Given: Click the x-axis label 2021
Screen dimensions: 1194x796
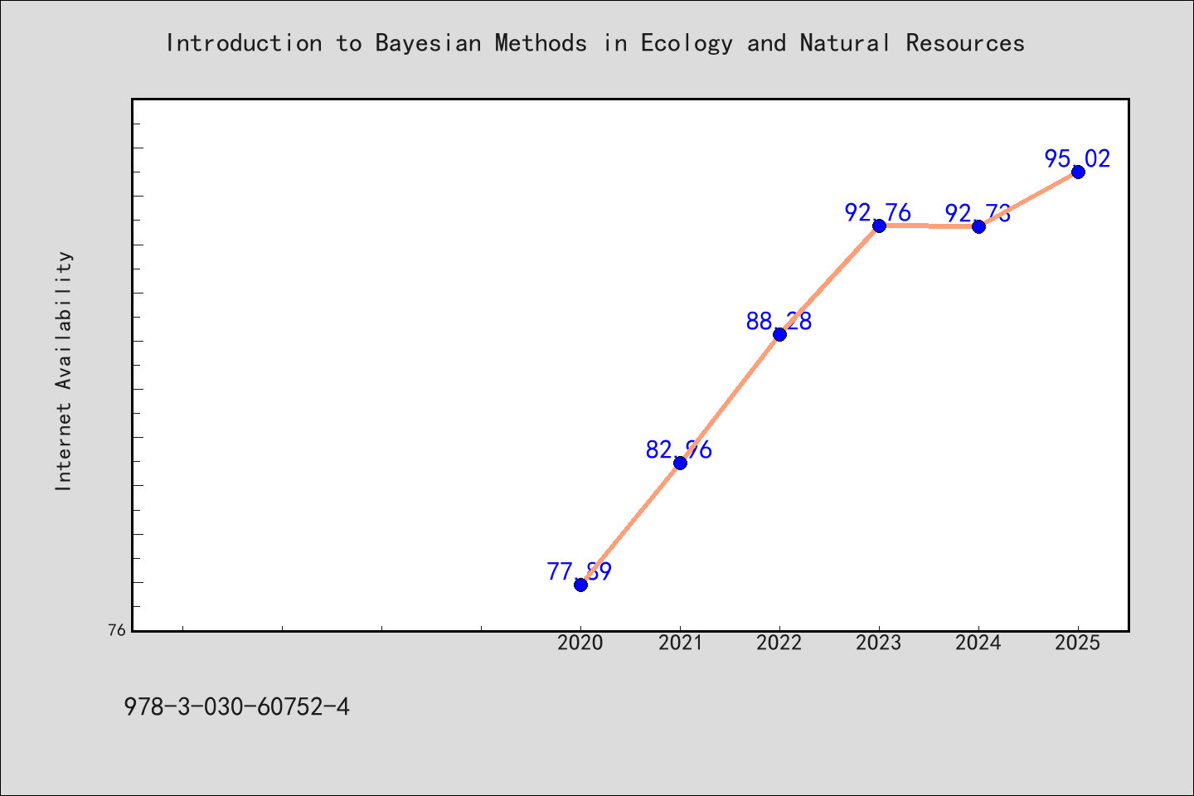Looking at the screenshot, I should (680, 643).
